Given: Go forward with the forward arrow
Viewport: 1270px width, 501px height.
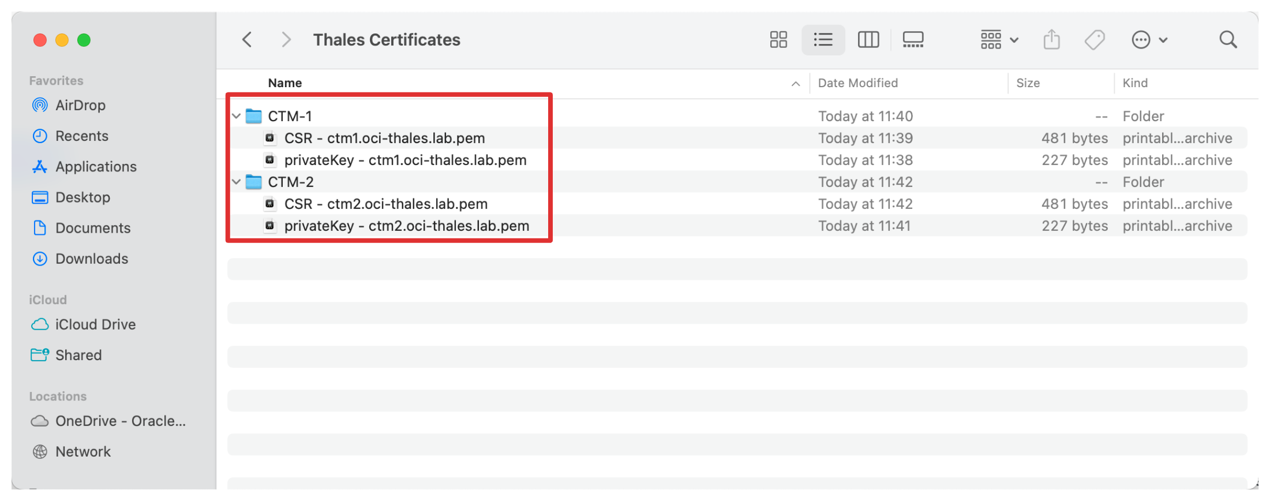Looking at the screenshot, I should point(286,40).
